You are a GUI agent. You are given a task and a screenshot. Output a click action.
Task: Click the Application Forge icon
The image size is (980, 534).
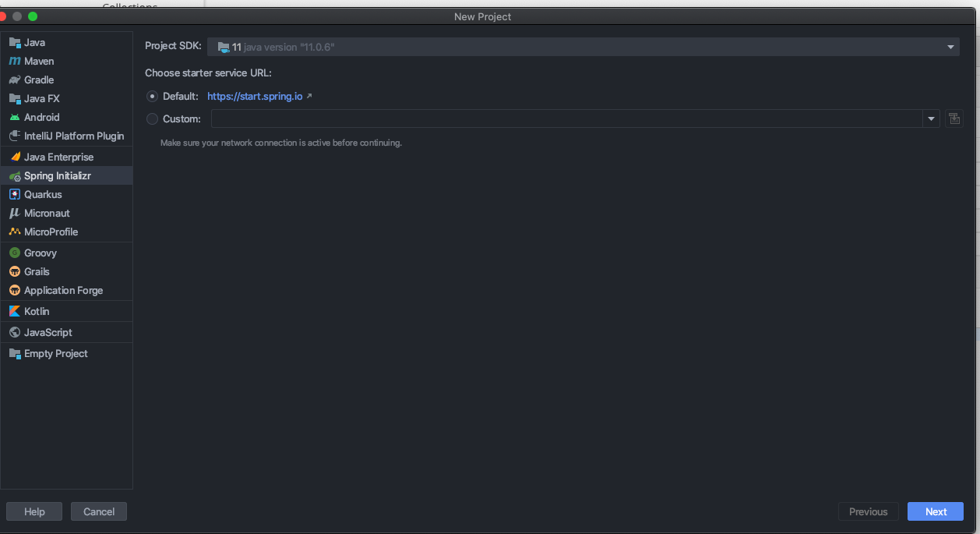(x=15, y=290)
